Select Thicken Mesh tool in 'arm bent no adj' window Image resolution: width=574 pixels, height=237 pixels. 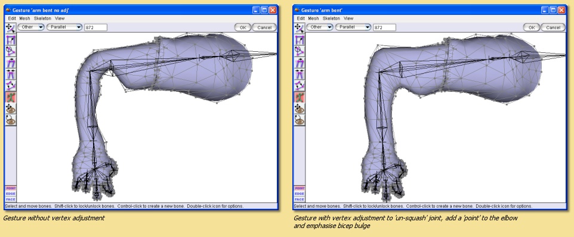tap(11, 86)
